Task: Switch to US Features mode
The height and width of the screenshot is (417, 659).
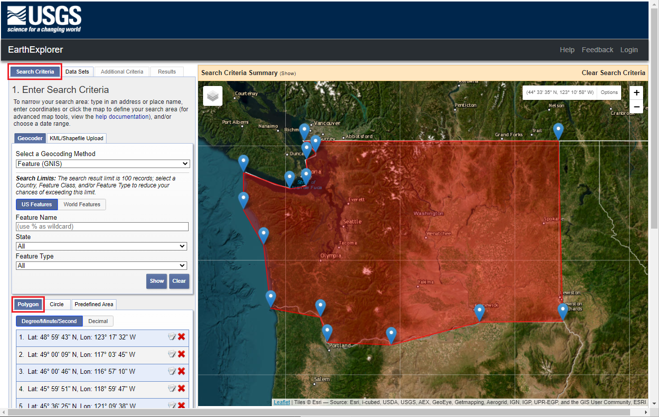Action: point(37,204)
